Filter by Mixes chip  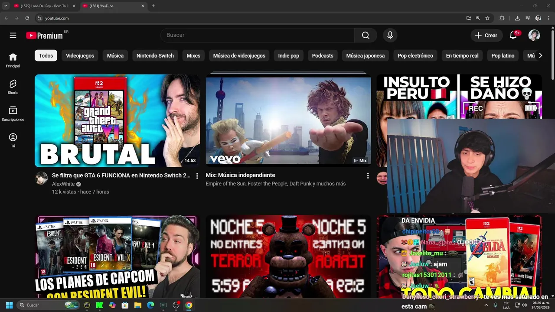coord(193,55)
